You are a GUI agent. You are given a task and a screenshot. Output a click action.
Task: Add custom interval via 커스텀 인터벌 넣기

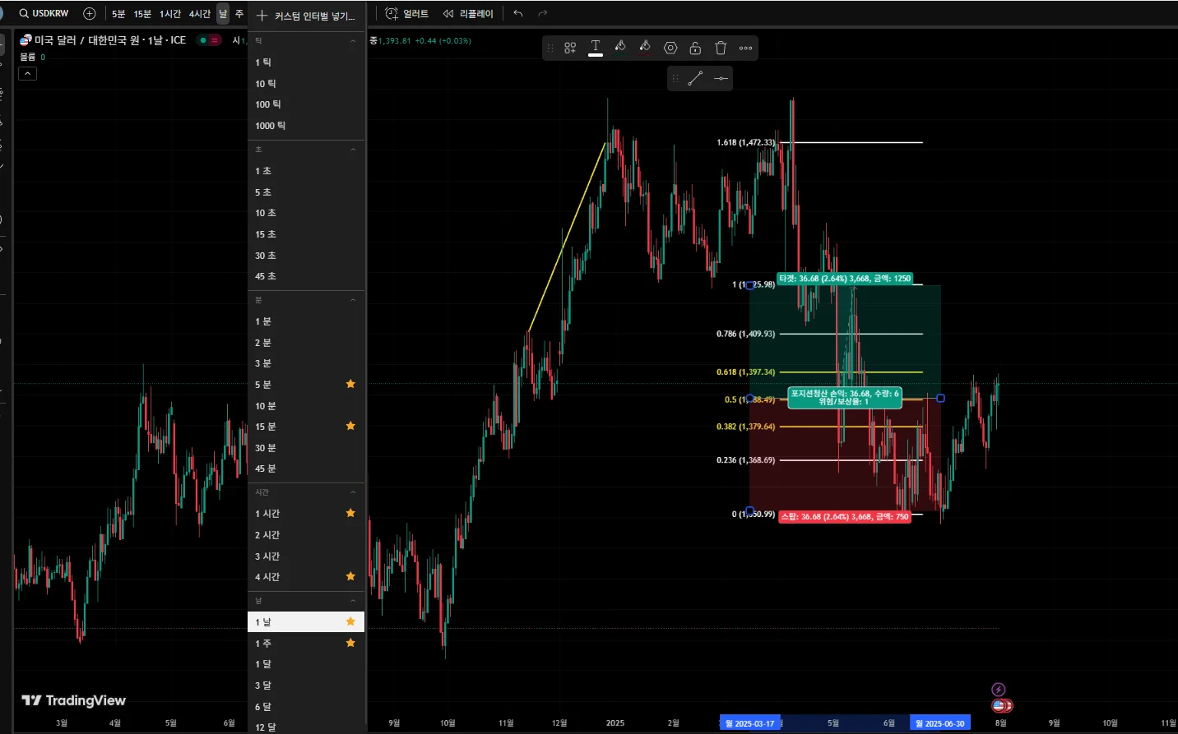[x=306, y=16]
